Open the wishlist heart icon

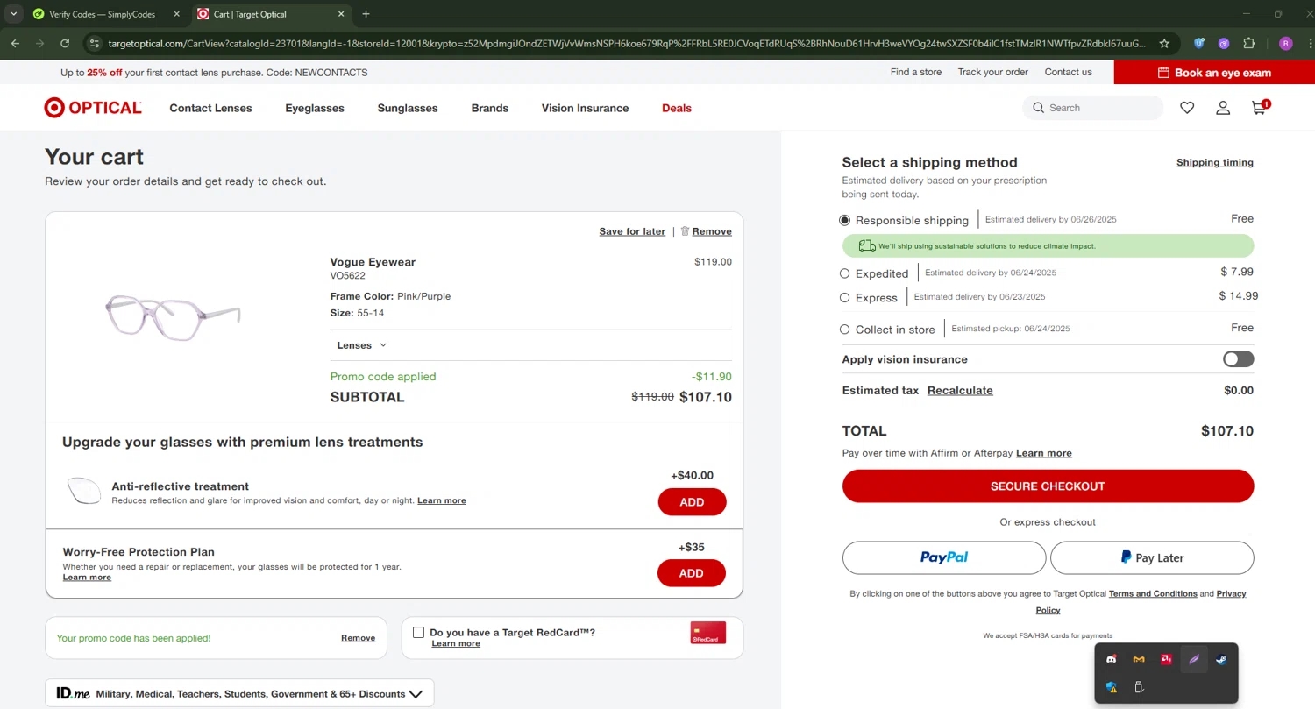[x=1187, y=108]
